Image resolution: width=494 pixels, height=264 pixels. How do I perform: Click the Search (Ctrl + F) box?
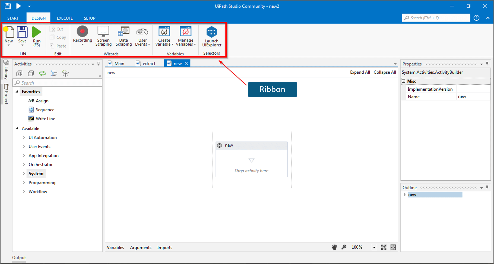tap(436, 18)
